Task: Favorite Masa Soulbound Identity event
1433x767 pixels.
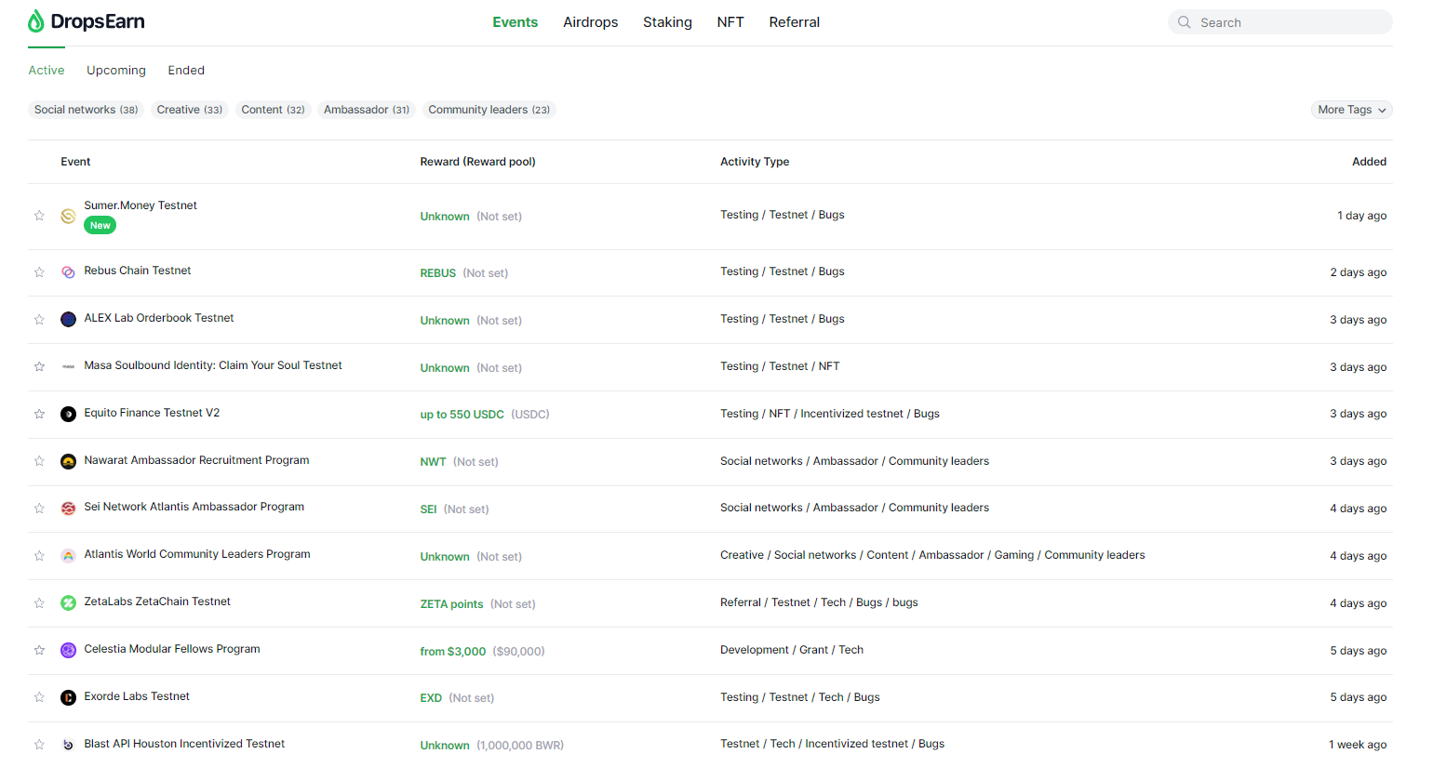Action: click(39, 367)
